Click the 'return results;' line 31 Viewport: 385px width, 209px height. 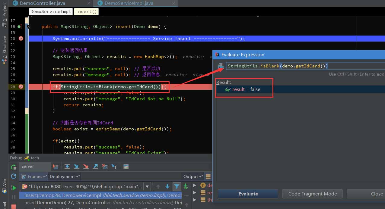pos(83,105)
